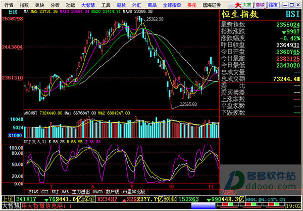Click total turnover value 73244.4

point(287,79)
